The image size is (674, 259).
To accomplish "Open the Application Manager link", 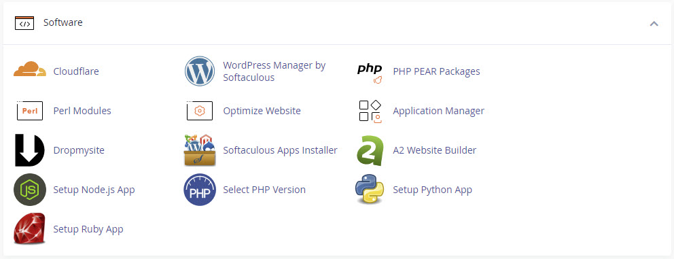I will click(x=438, y=111).
